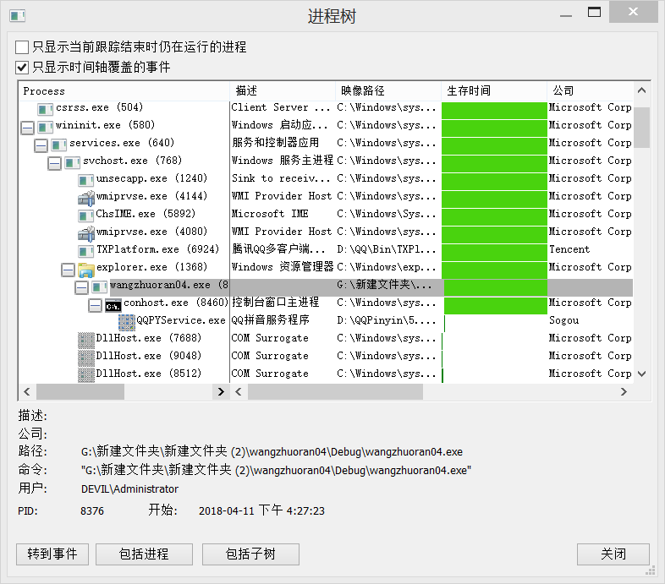Click the ChsIME.exe (5892) process icon
Screen dimensions: 665x584
85,216
